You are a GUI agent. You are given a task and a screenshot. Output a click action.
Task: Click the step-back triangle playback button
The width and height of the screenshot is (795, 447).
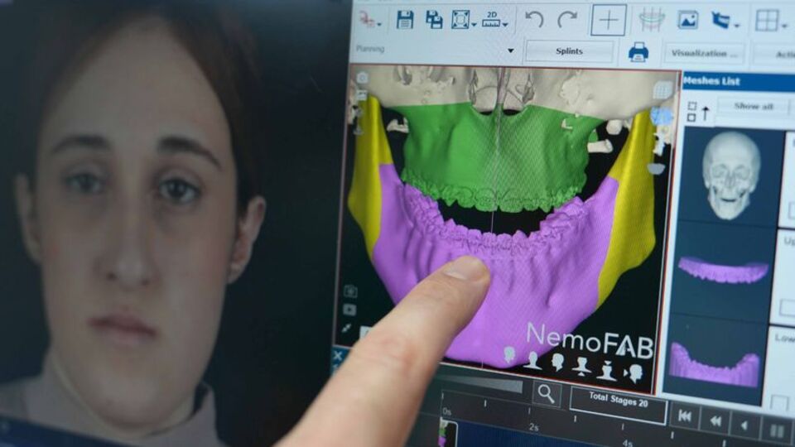pyautogui.click(x=744, y=425)
